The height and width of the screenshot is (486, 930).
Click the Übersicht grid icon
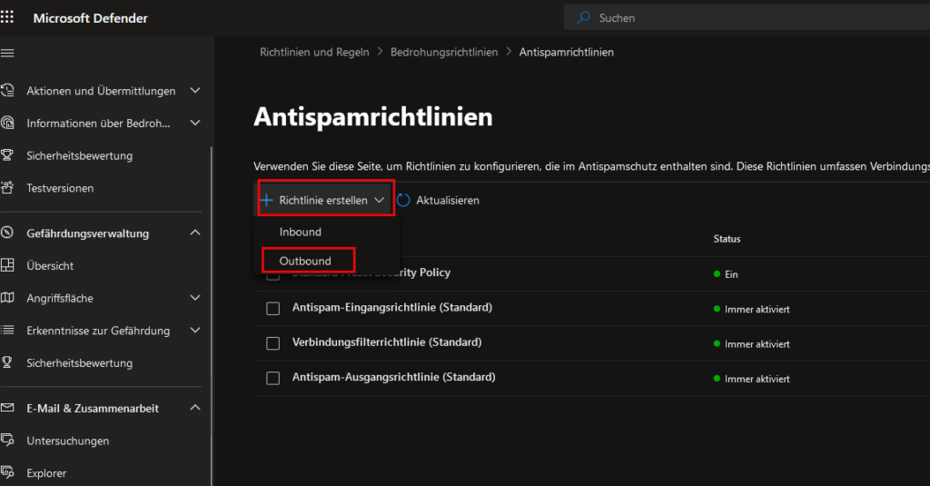click(7, 265)
